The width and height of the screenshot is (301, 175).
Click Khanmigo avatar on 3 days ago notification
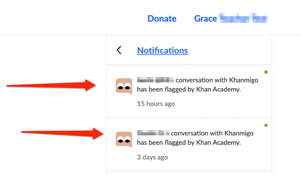pos(124,139)
